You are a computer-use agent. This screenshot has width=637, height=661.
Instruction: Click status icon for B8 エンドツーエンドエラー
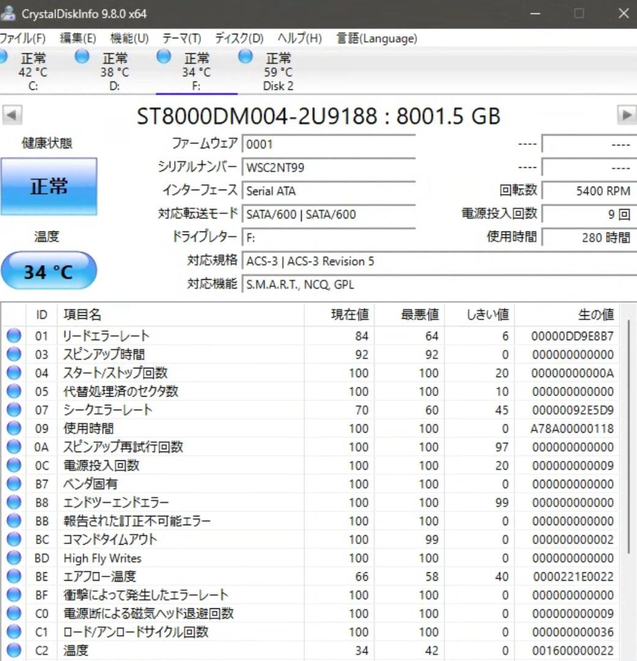pyautogui.click(x=14, y=502)
